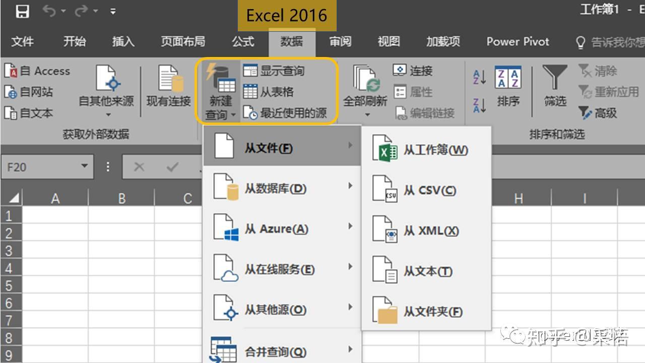Click the formula bar cancel X icon
Viewport: 645px width, 363px height.
tap(139, 167)
